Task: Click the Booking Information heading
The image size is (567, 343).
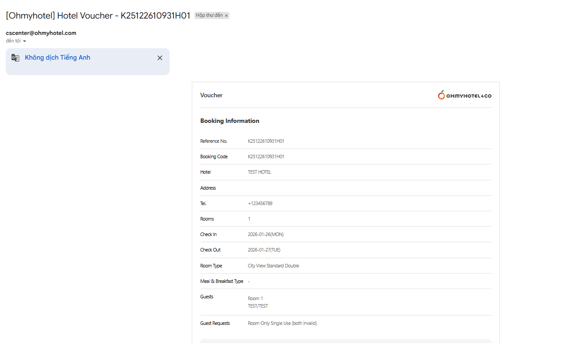Action: [229, 121]
